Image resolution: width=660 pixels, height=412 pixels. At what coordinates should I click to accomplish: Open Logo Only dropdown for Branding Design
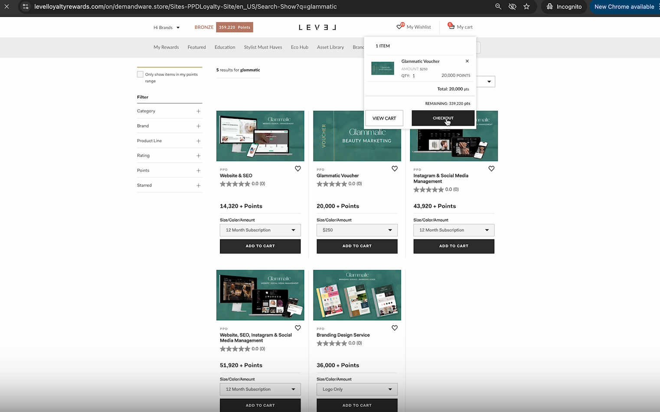[x=356, y=389]
